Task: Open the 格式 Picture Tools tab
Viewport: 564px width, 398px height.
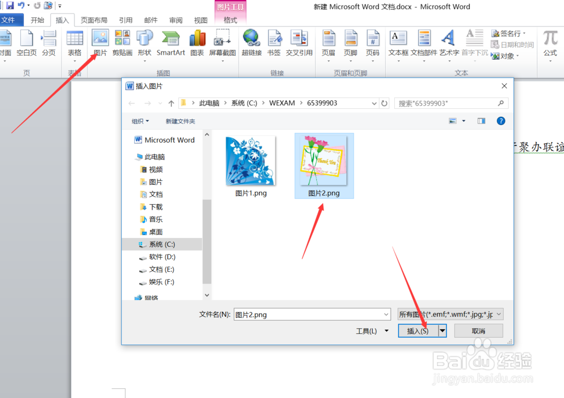Action: point(230,19)
